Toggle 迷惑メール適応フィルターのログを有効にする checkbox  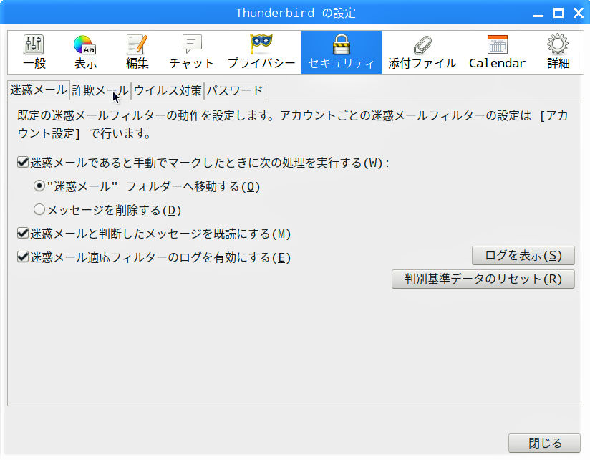pos(23,257)
